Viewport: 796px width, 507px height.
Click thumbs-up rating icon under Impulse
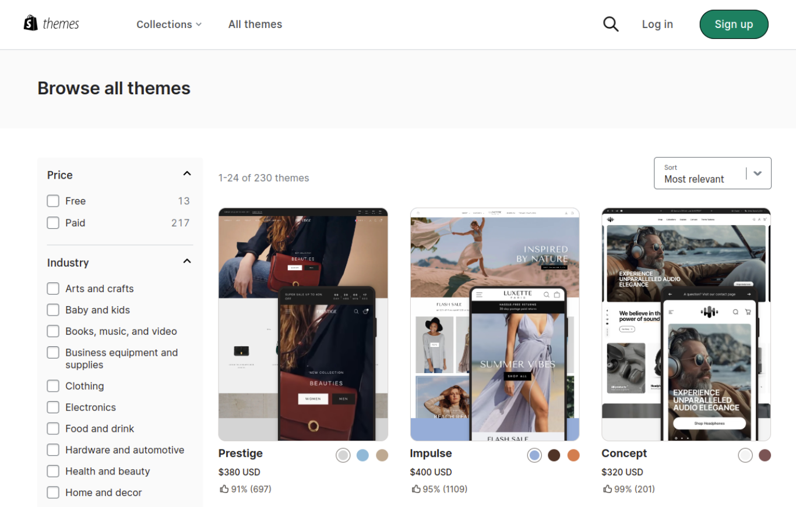click(x=416, y=489)
